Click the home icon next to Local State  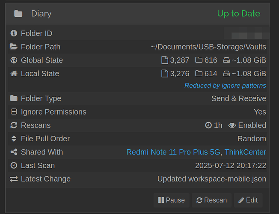14,74
